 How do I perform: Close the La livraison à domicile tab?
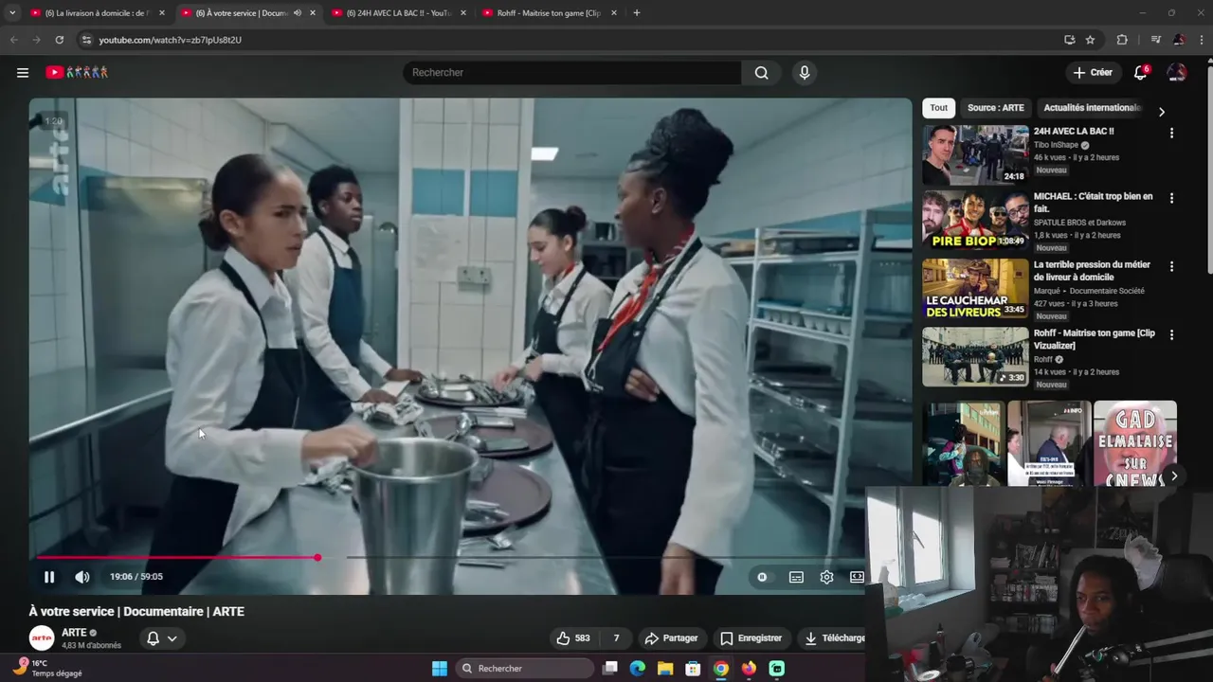tap(162, 13)
